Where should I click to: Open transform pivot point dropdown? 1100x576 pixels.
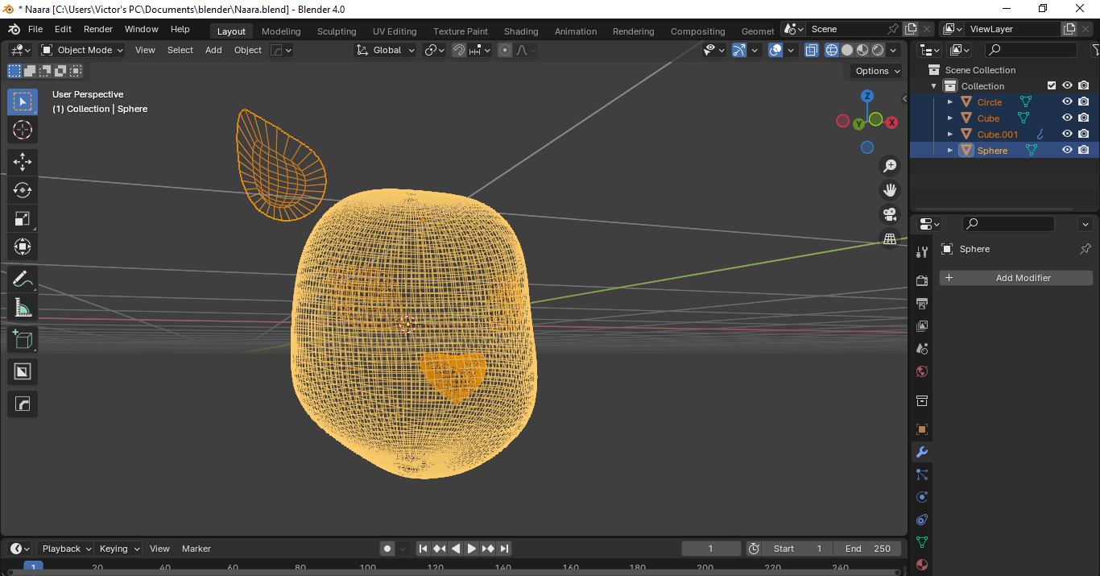coord(435,50)
